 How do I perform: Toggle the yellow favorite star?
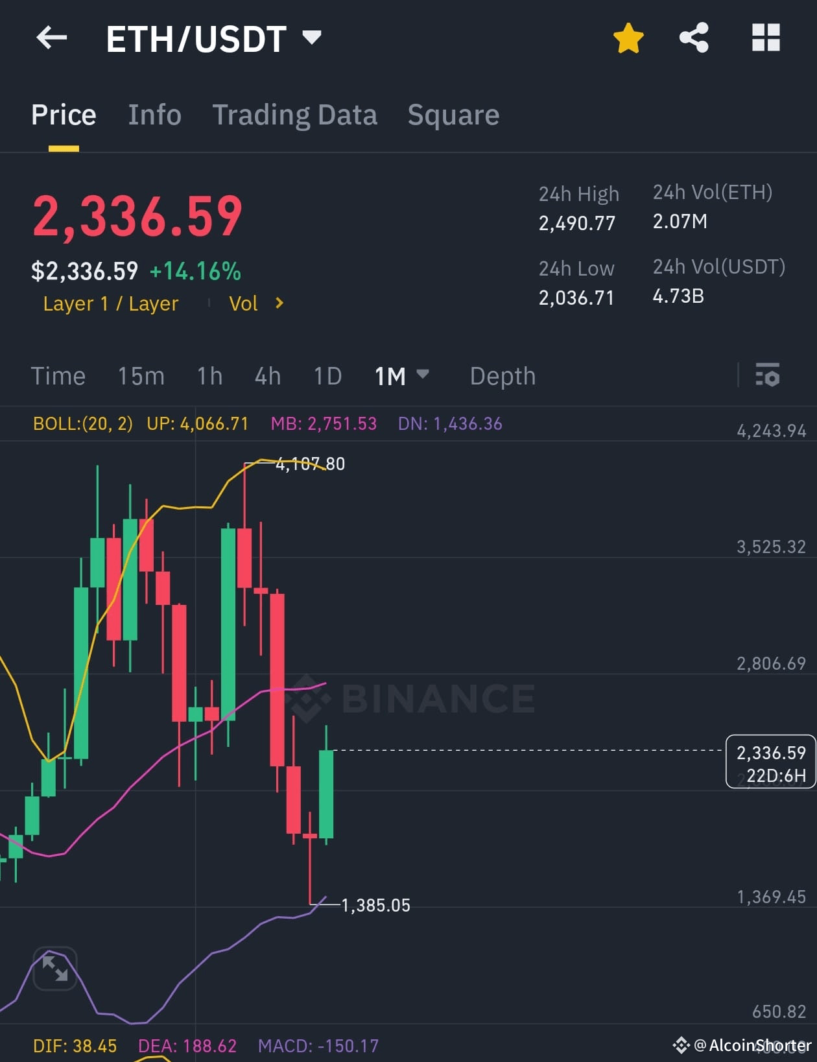pos(628,38)
